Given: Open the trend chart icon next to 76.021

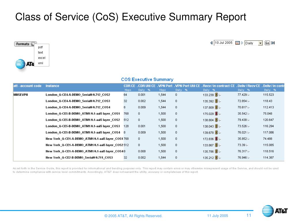Looking at the screenshot, I should click(249, 132).
